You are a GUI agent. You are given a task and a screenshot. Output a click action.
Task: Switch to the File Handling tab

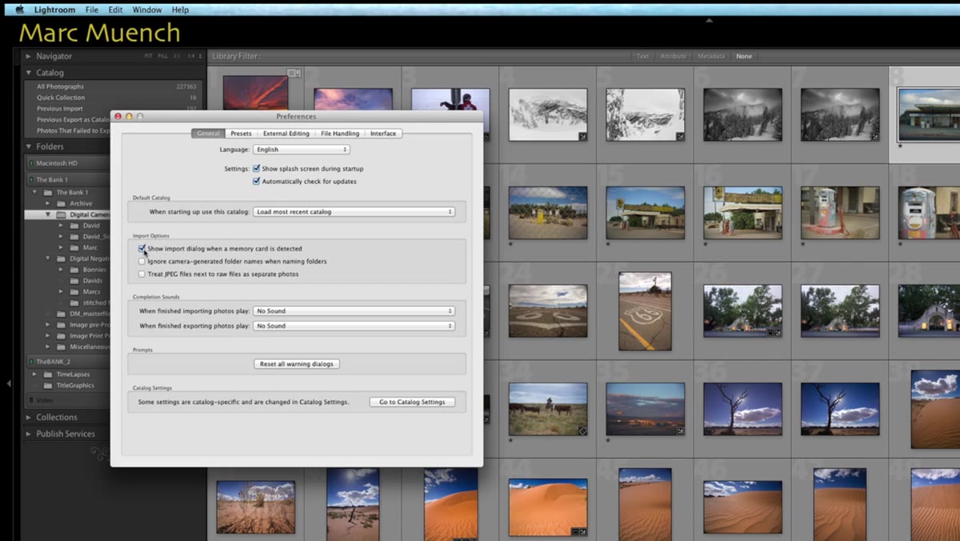[340, 134]
